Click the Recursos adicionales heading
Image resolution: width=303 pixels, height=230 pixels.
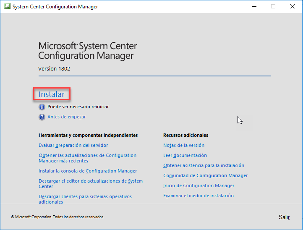186,135
